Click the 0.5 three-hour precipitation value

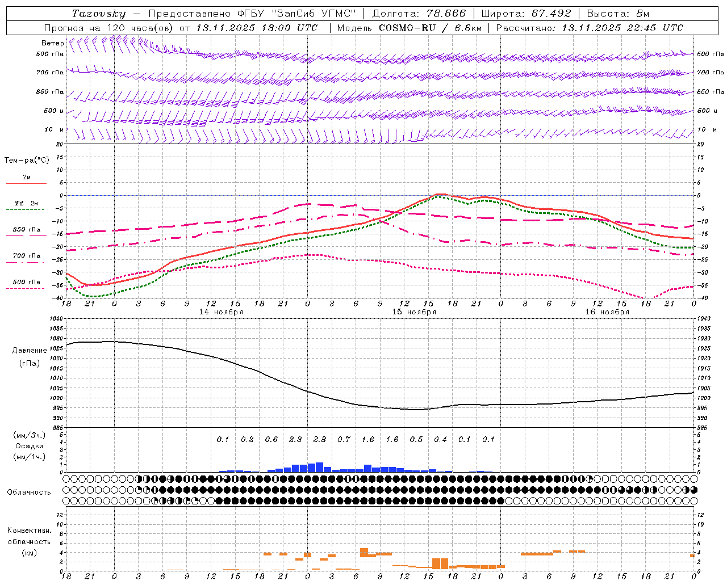coord(416,439)
